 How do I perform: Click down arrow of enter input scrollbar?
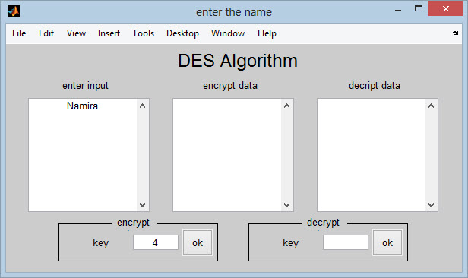click(142, 205)
